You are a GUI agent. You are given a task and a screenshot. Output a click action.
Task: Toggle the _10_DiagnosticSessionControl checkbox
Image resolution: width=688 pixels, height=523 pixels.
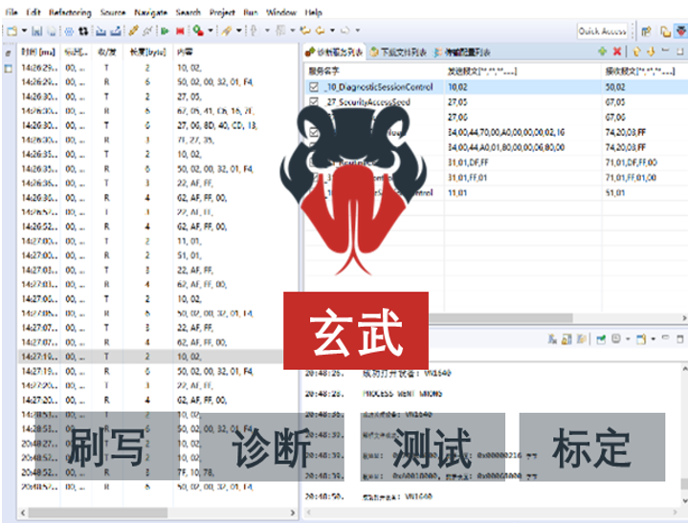point(314,87)
